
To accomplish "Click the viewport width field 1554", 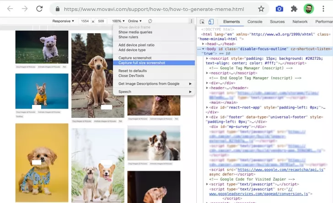I will pyautogui.click(x=85, y=21).
